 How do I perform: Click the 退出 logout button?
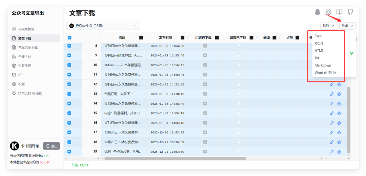pos(52,146)
